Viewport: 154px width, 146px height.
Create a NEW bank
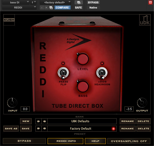[26, 121]
